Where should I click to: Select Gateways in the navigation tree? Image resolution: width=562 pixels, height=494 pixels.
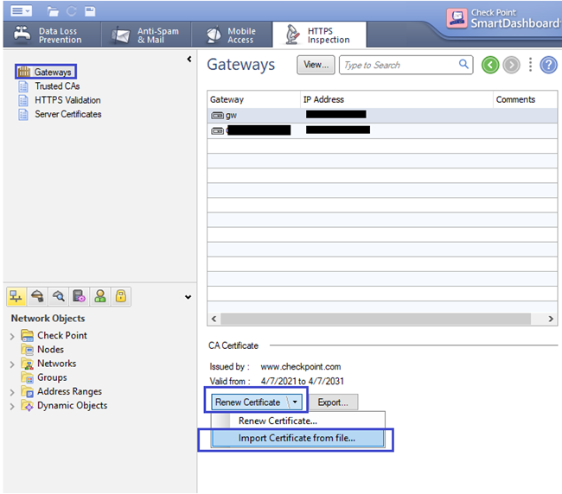pyautogui.click(x=46, y=72)
